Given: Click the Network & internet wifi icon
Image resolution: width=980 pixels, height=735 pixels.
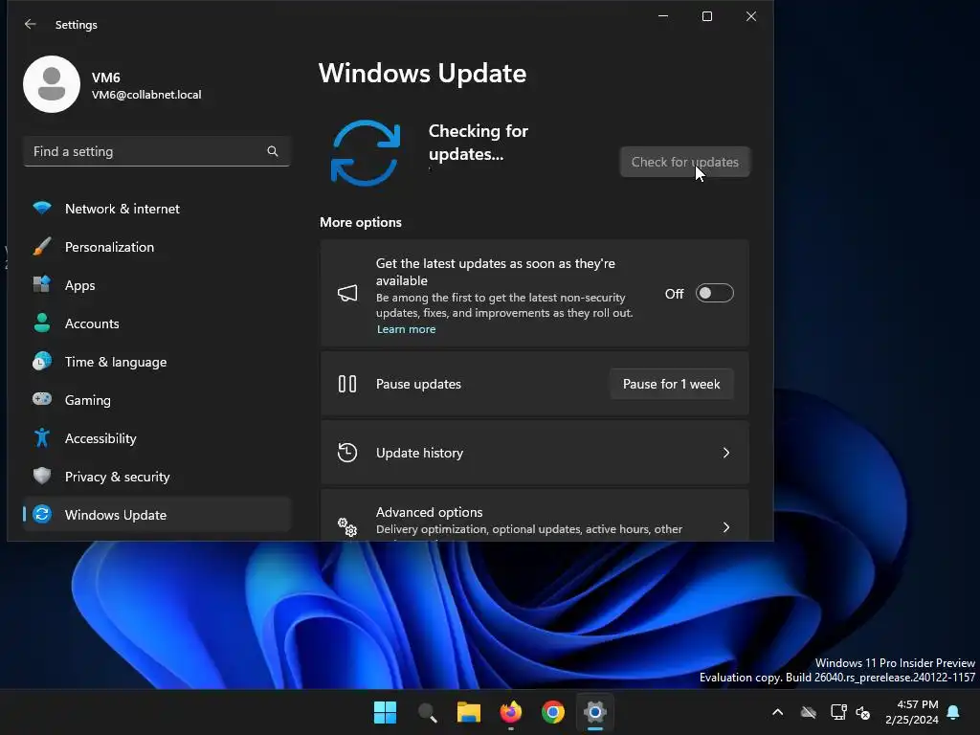Looking at the screenshot, I should click(42, 208).
